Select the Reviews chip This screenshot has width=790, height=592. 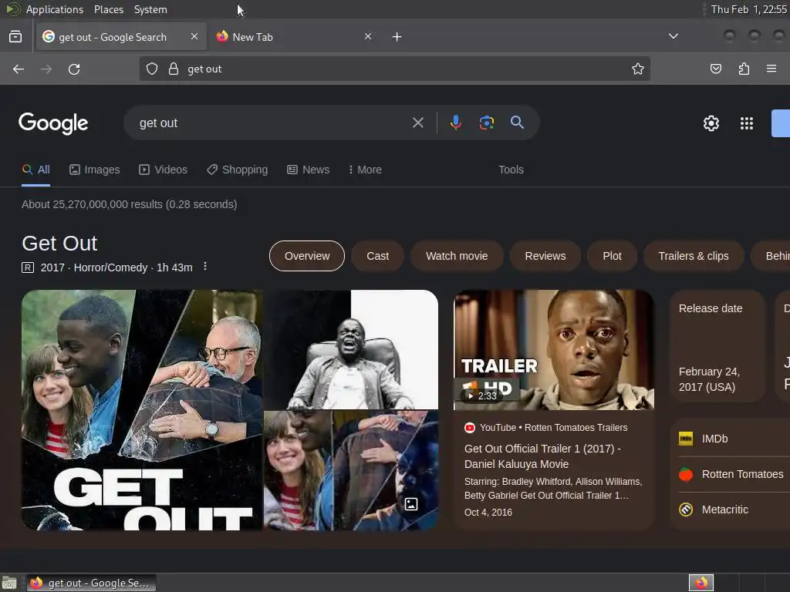pos(545,256)
